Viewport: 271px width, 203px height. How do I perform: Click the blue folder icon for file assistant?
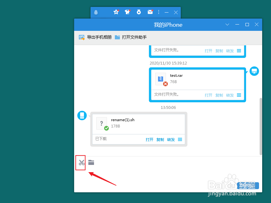pos(117,37)
